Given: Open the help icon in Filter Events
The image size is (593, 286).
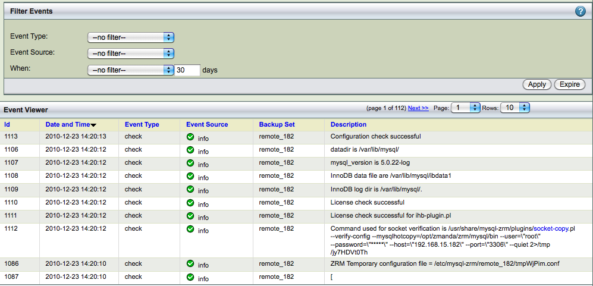Looking at the screenshot, I should [580, 11].
